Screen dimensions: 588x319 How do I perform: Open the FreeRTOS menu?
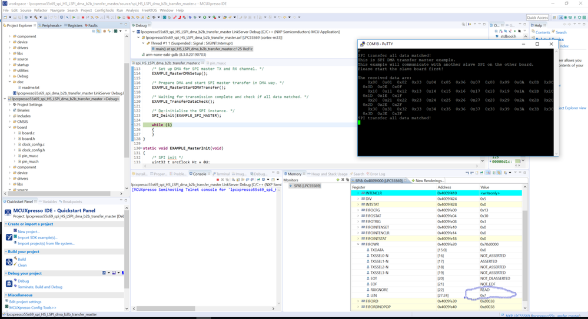point(149,10)
